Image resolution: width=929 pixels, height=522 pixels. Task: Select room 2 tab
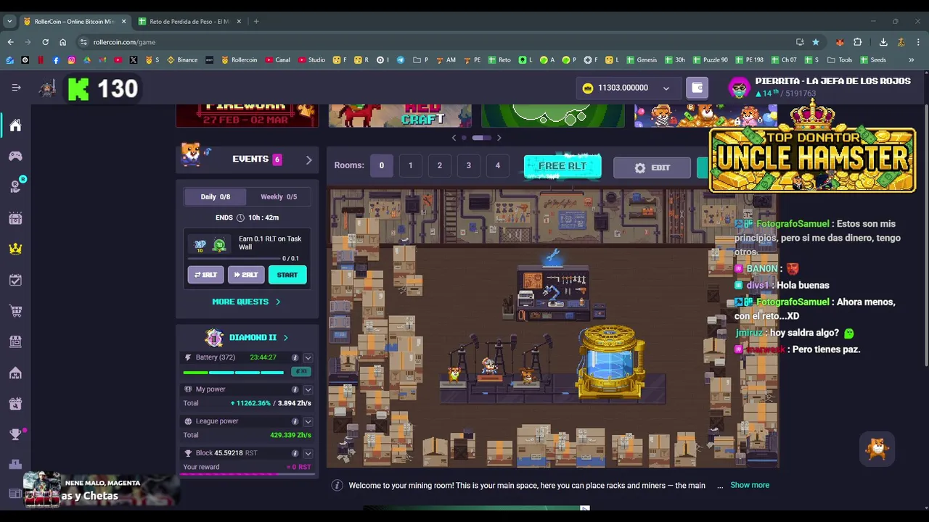[x=440, y=166]
